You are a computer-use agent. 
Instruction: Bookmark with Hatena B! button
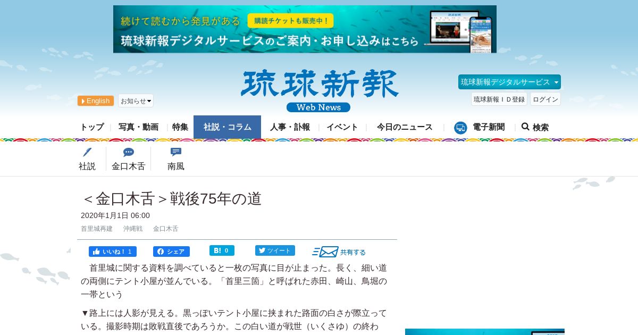222,250
